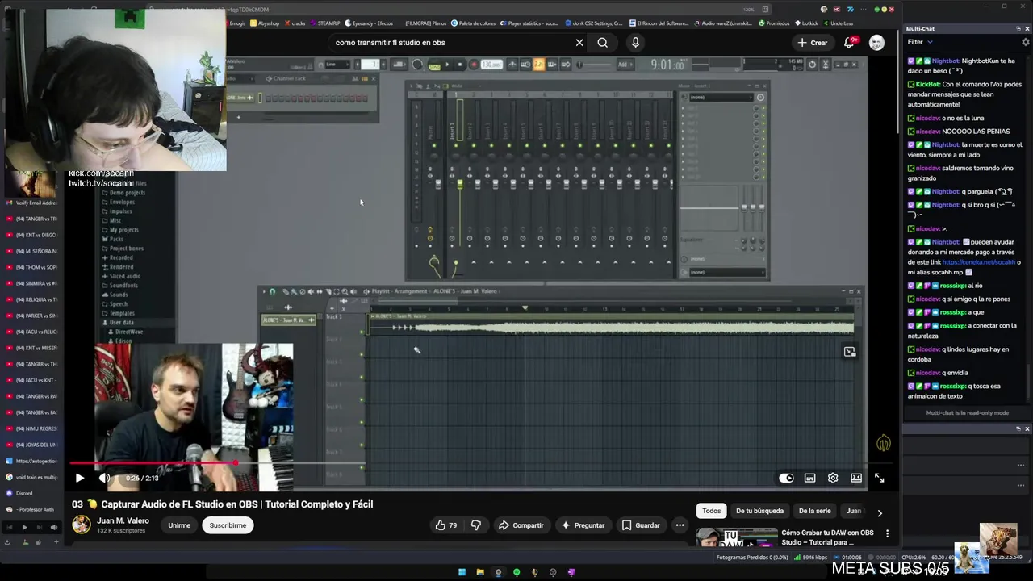Toggle subtitles in the video player
The width and height of the screenshot is (1033, 581).
tap(809, 478)
